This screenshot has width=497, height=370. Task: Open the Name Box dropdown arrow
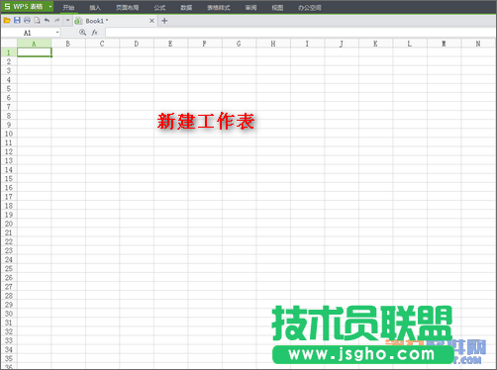coord(57,33)
